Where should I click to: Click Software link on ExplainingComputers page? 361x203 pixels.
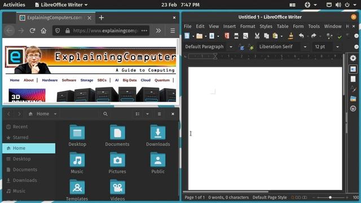tap(69, 80)
